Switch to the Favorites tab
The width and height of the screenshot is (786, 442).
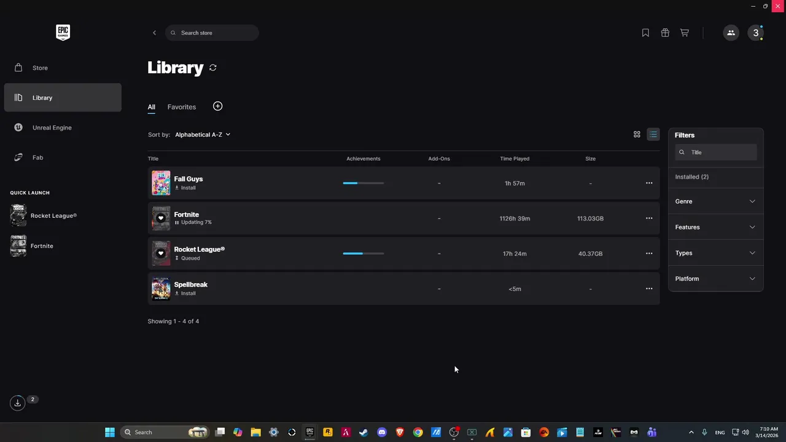[182, 107]
